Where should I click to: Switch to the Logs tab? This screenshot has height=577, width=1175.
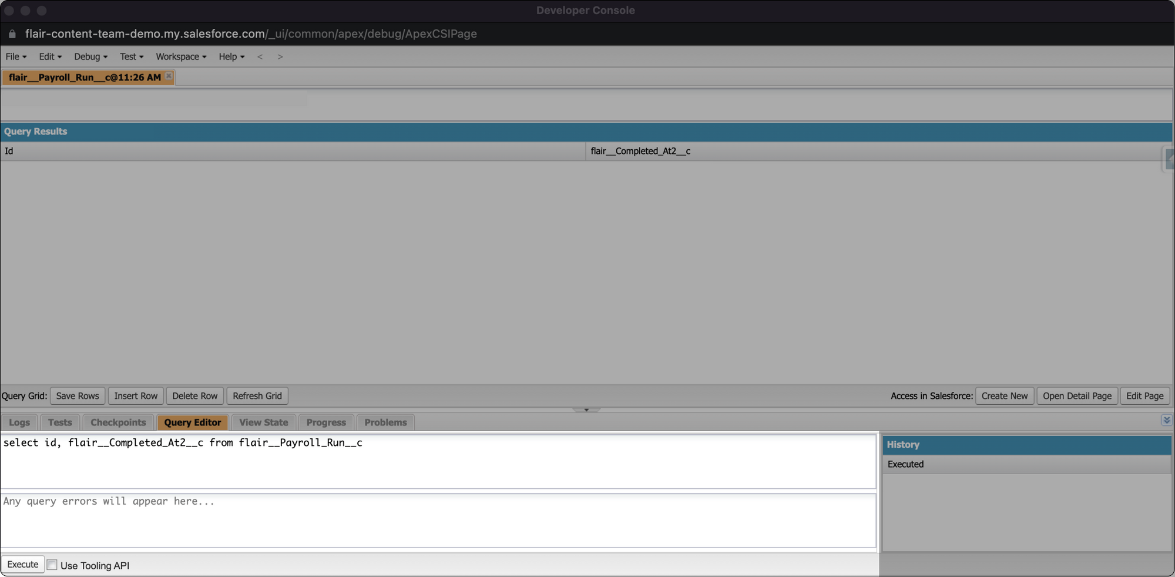(x=19, y=422)
